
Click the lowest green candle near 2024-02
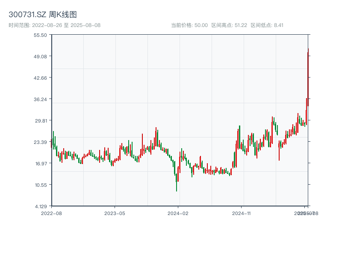177,182
